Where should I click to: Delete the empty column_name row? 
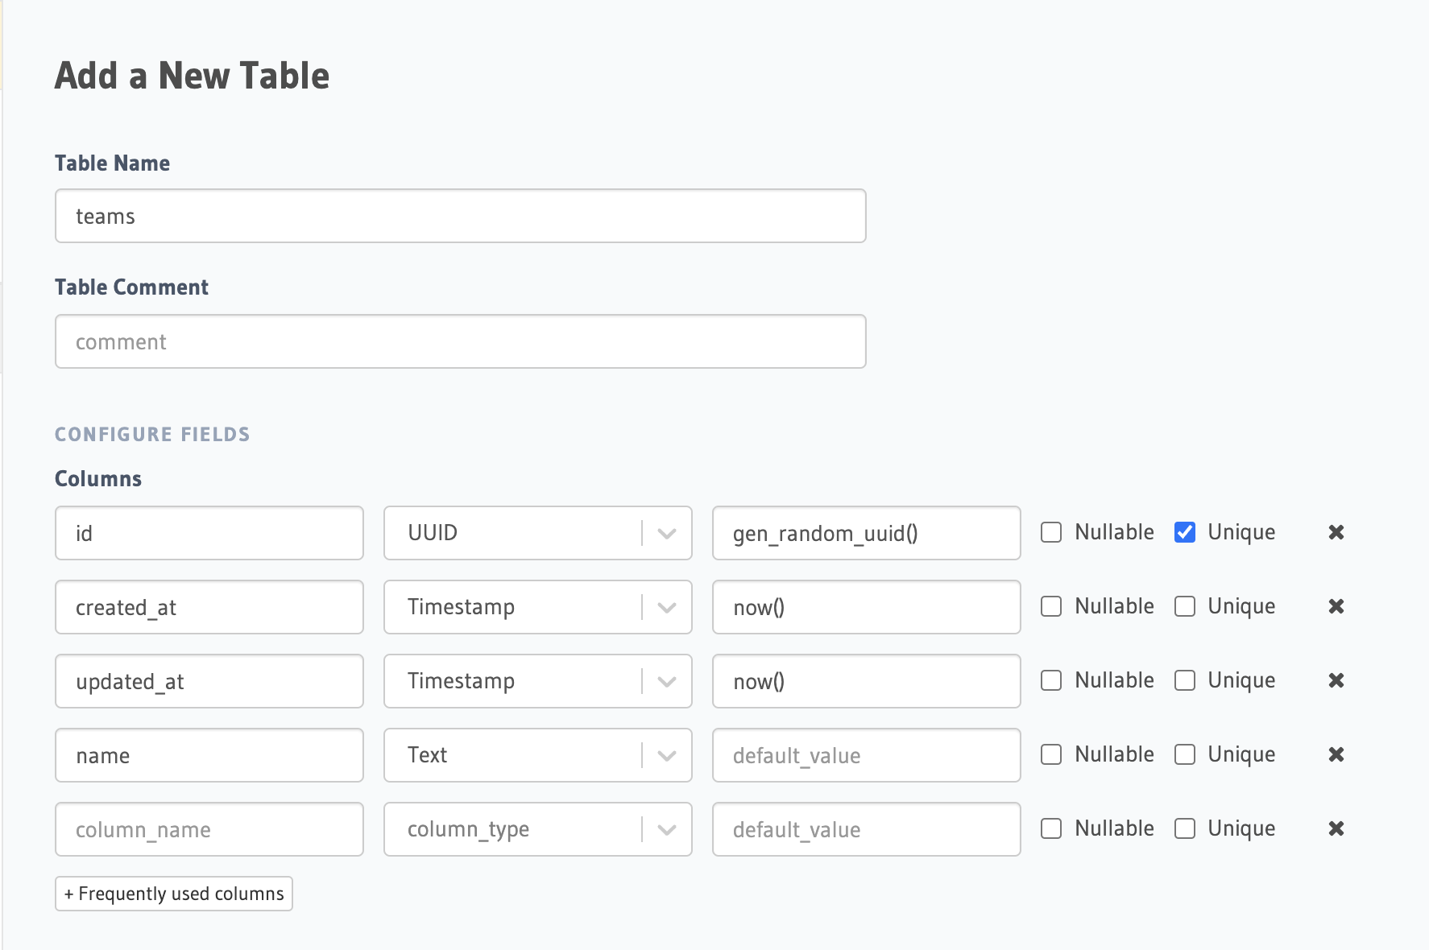(x=1336, y=828)
